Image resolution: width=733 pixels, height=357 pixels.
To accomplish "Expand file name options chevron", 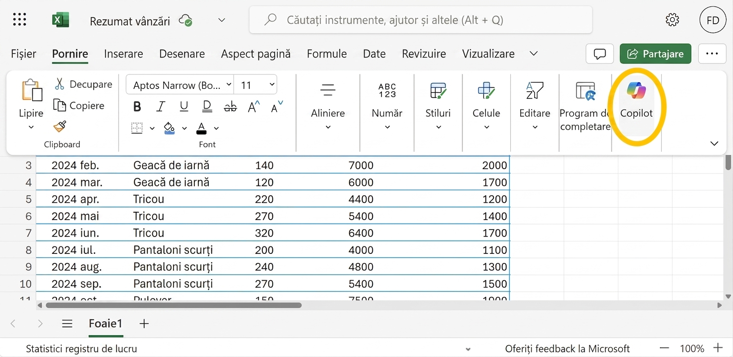I will 222,20.
